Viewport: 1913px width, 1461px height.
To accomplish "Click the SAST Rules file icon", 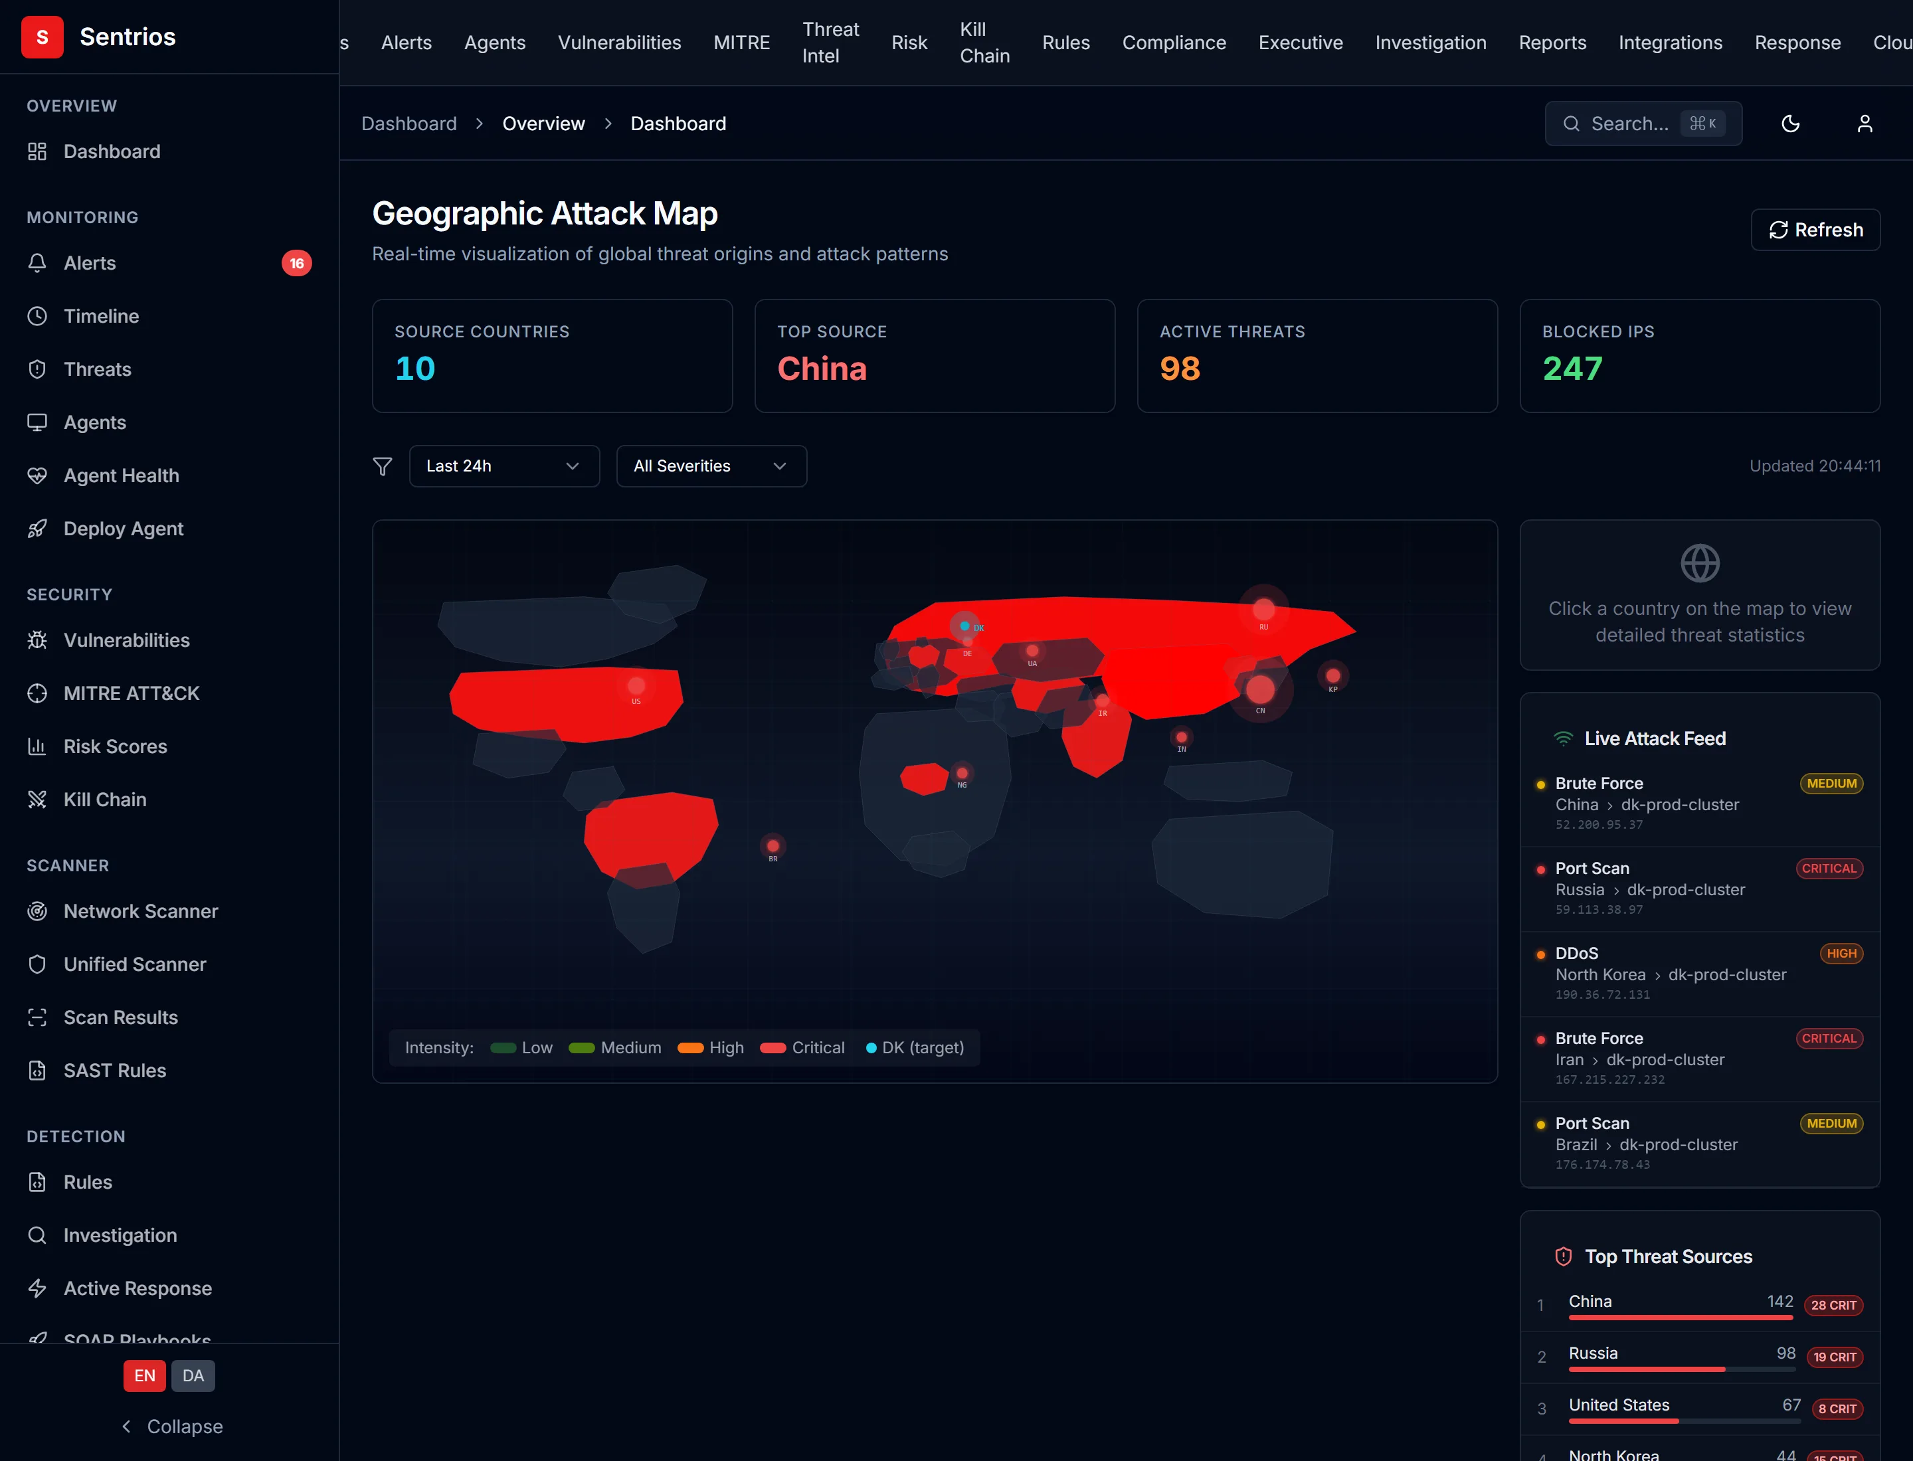I will click(37, 1071).
